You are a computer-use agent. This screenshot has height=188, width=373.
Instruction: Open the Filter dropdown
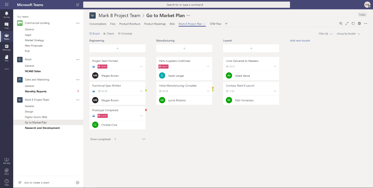326,34
